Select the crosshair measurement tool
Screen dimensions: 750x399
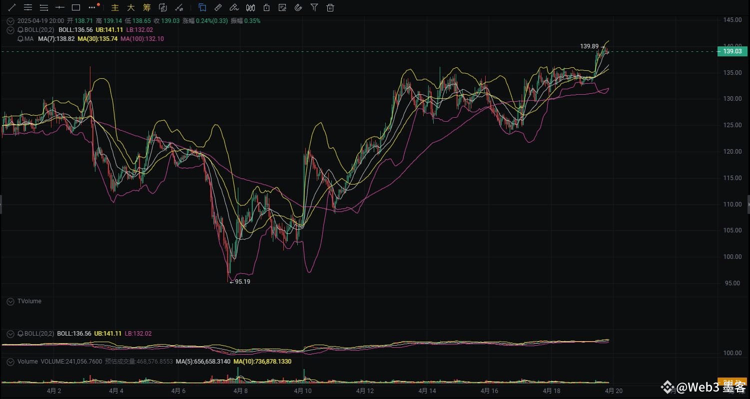click(x=60, y=7)
